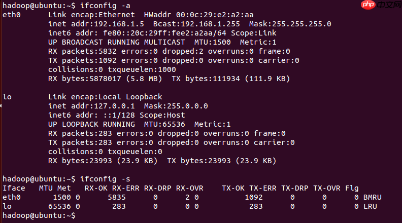Click TX packets:283 text
The height and width of the screenshot is (223, 402).
pos(80,142)
